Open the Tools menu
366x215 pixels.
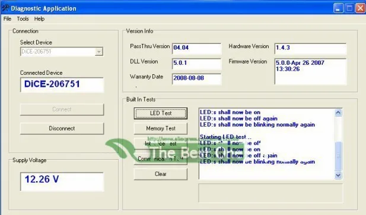[x=23, y=19]
